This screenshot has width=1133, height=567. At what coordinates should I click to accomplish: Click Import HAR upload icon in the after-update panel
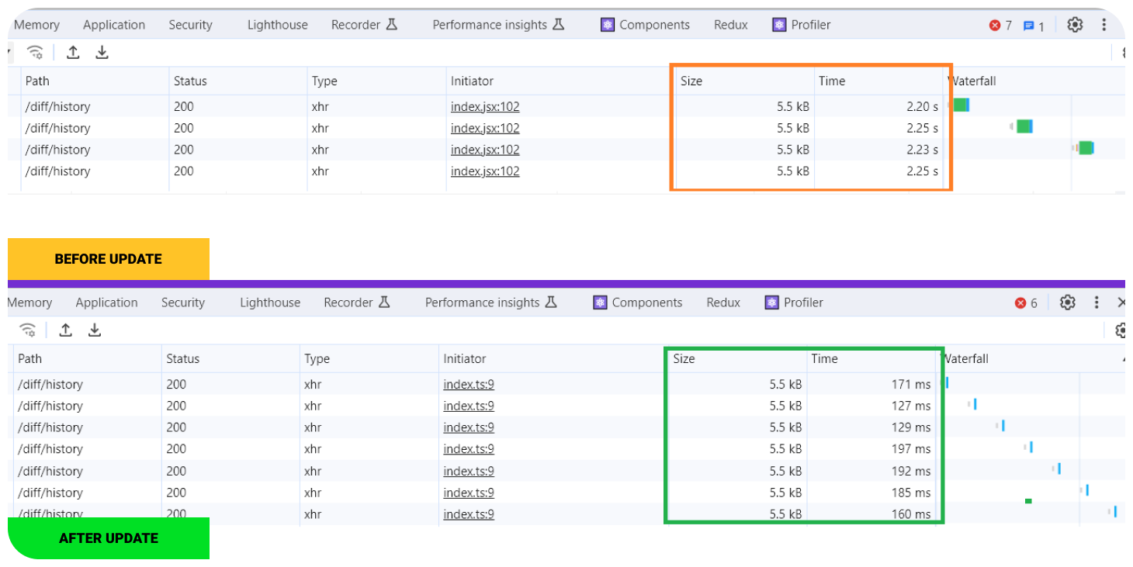tap(66, 330)
